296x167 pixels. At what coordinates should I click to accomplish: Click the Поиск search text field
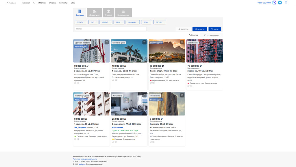pos(111,29)
